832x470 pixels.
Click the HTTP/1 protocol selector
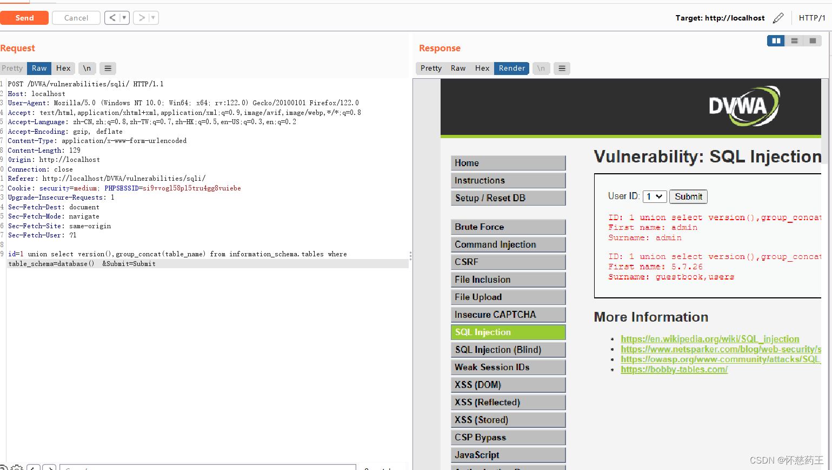(812, 18)
